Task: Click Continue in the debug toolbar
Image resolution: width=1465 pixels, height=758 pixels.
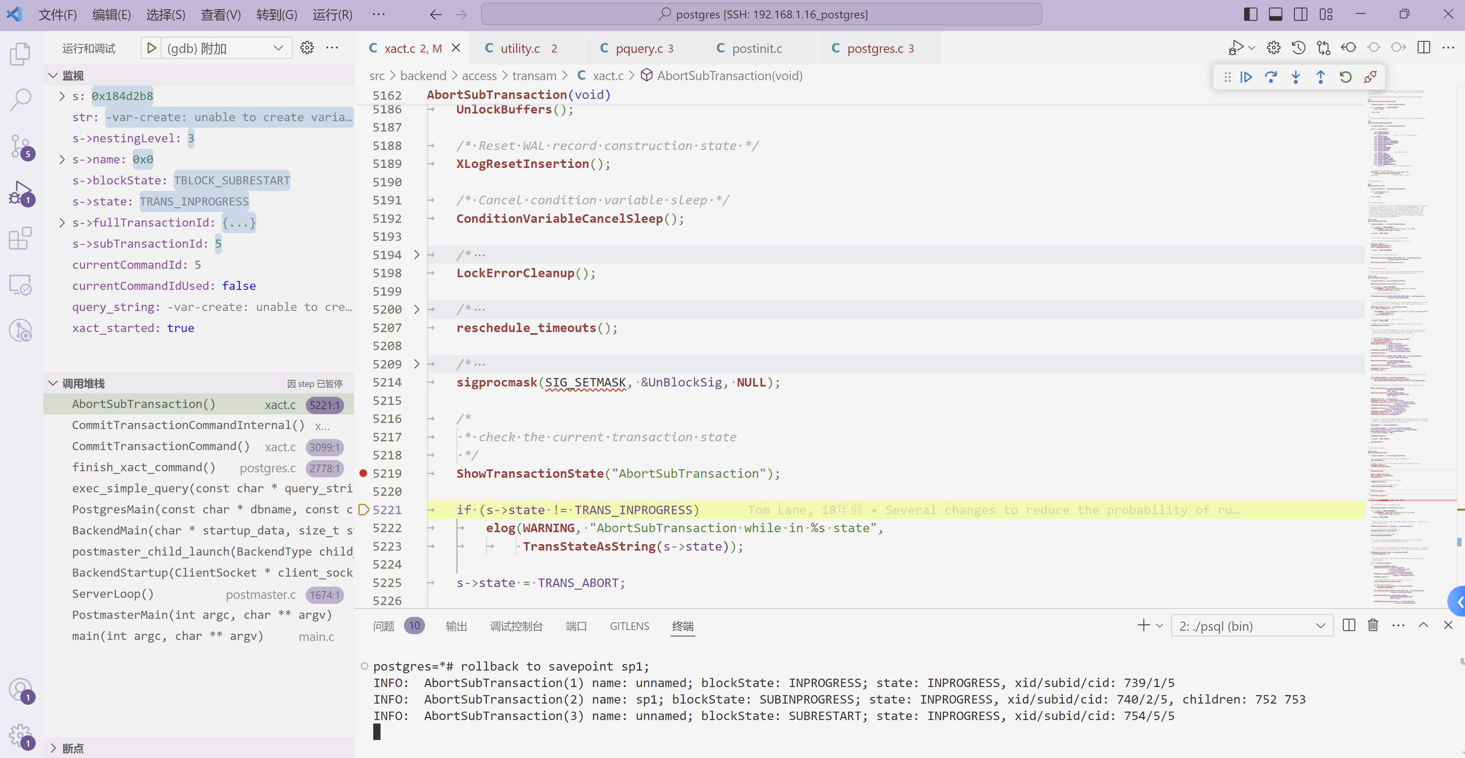Action: coord(1246,77)
